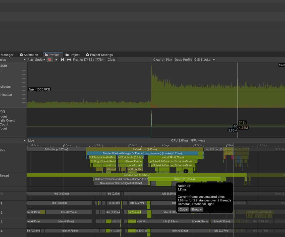Select the PlayerLoop (1.80ms) sample bar
The height and width of the screenshot is (237, 285).
(145, 149)
